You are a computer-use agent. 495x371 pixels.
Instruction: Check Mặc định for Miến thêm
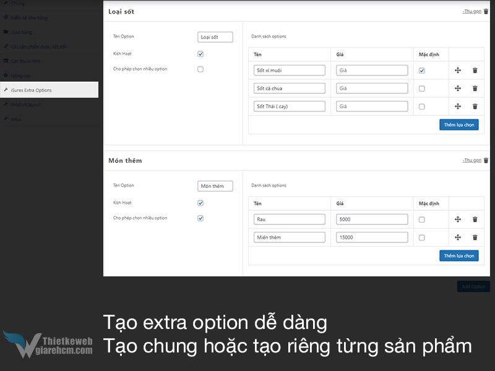422,237
